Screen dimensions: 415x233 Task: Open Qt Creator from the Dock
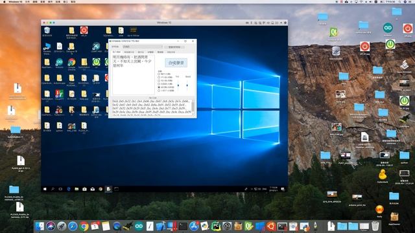point(249,227)
